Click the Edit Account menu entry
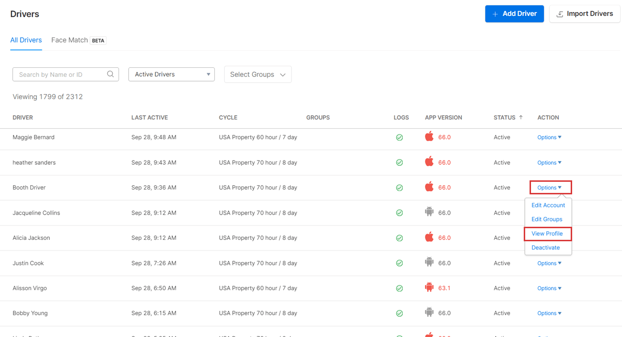 [x=548, y=205]
